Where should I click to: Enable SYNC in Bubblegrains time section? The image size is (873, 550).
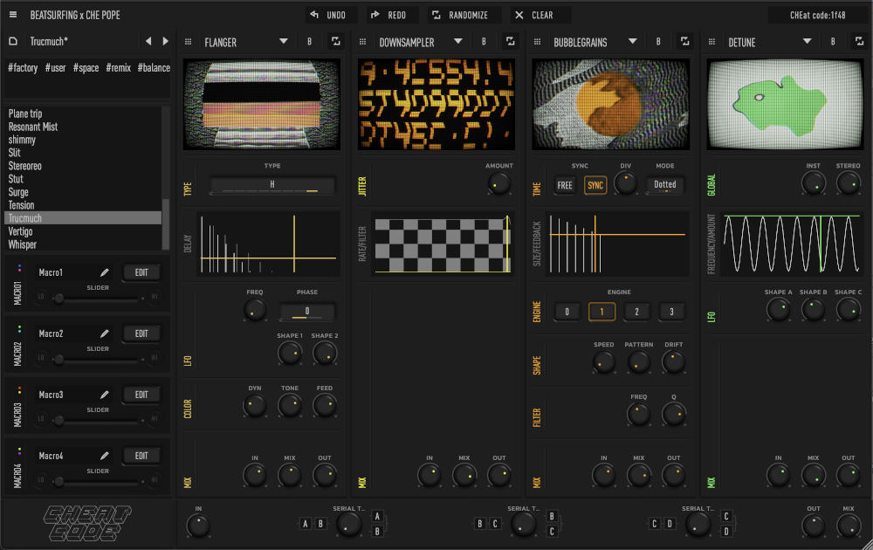pos(595,185)
